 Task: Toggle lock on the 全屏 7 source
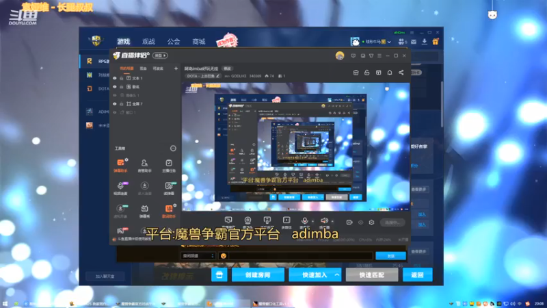point(122,104)
